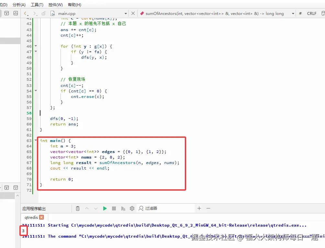Screen dimensions: 325x248
Task: Click line number 63 in gutter
Action: click(x=29, y=141)
